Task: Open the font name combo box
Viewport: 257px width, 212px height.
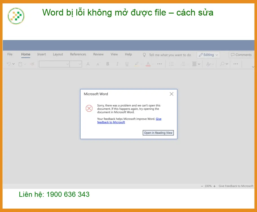Action: click(x=54, y=64)
